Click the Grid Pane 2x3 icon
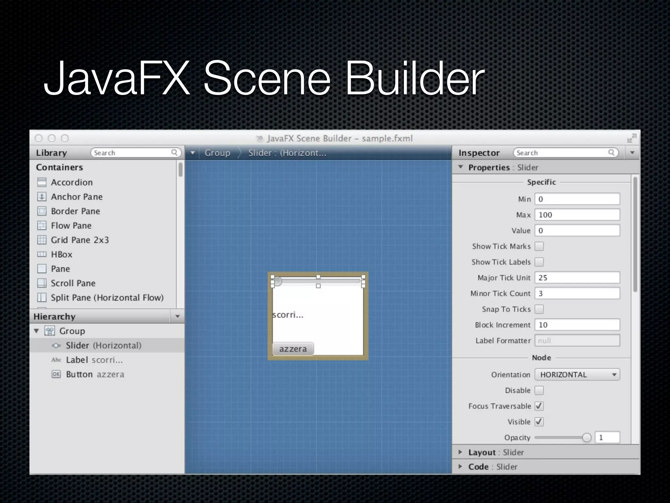The height and width of the screenshot is (503, 670). tap(42, 240)
